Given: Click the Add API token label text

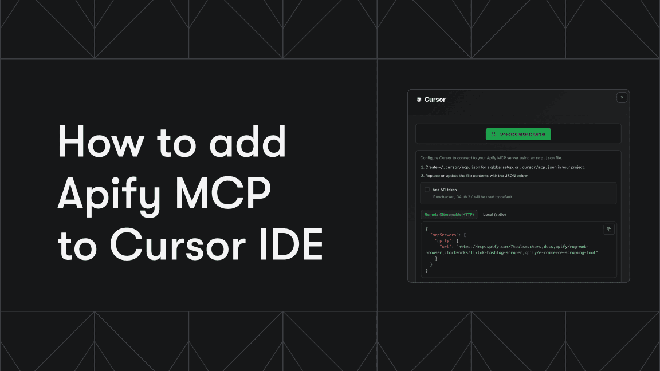Looking at the screenshot, I should click(446, 188).
